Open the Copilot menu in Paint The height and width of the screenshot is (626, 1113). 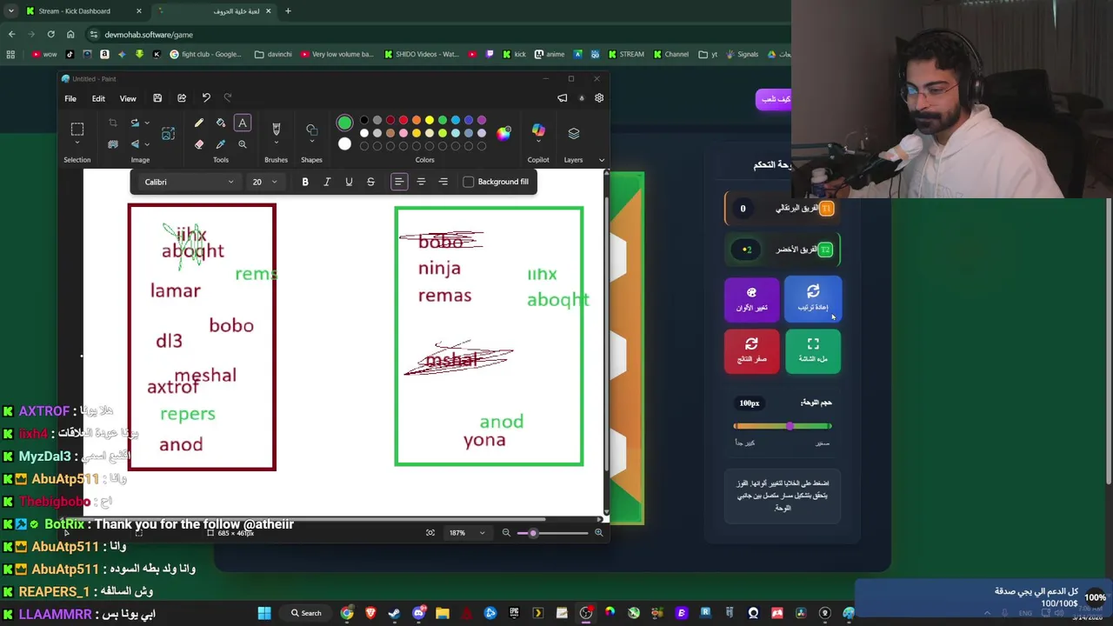(538, 132)
